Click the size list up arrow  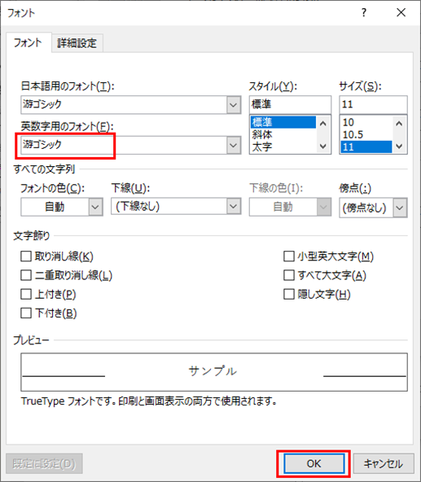(399, 124)
